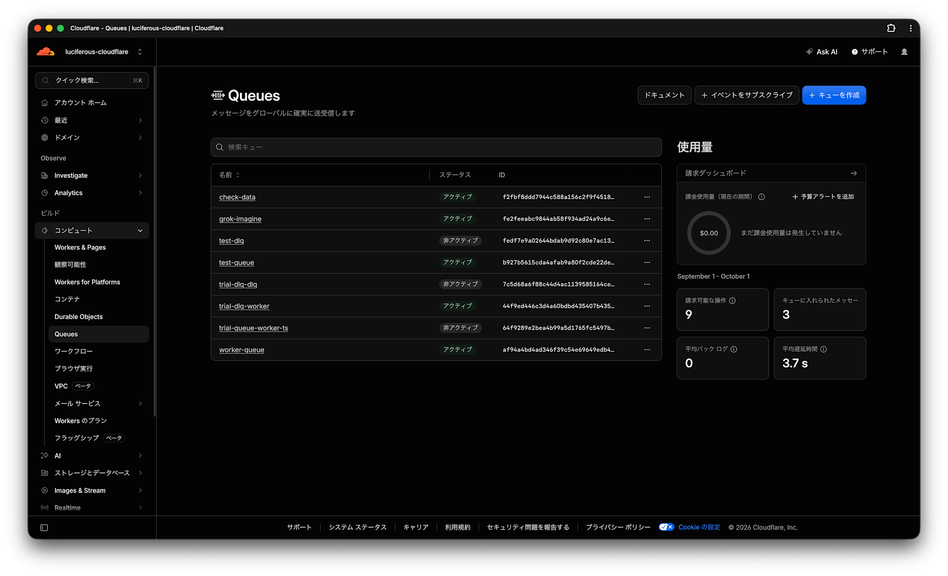This screenshot has width=948, height=576.
Task: Open the test-dlq queue link
Action: coord(231,241)
